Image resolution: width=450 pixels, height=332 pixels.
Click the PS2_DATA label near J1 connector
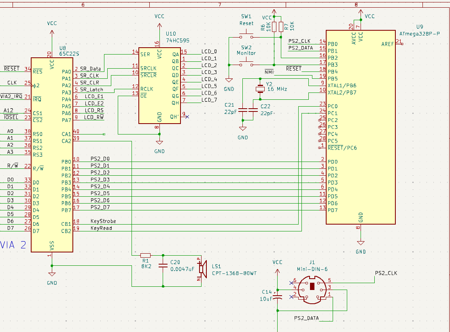[306, 318]
